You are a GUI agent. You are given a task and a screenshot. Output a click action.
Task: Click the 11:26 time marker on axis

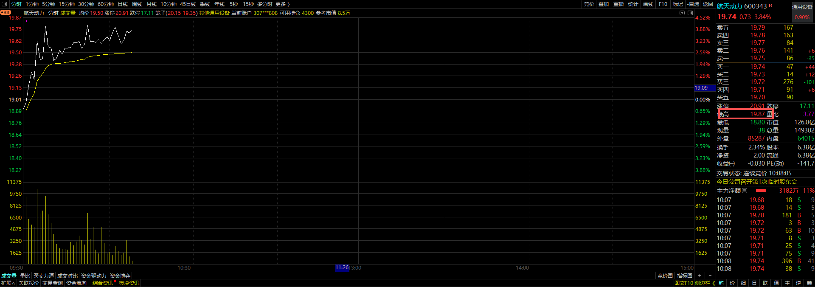[342, 268]
